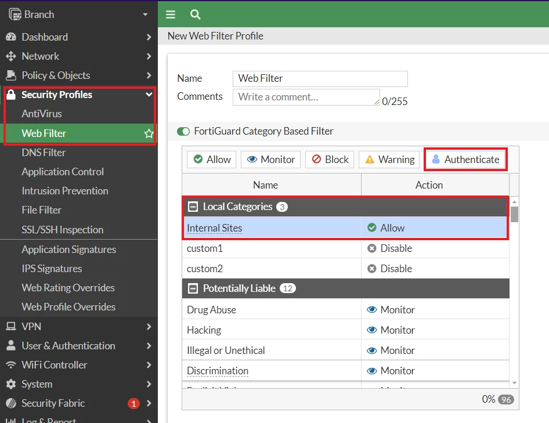The image size is (549, 423).
Task: Click the 0% progress indicator with 96 count
Action: [497, 400]
